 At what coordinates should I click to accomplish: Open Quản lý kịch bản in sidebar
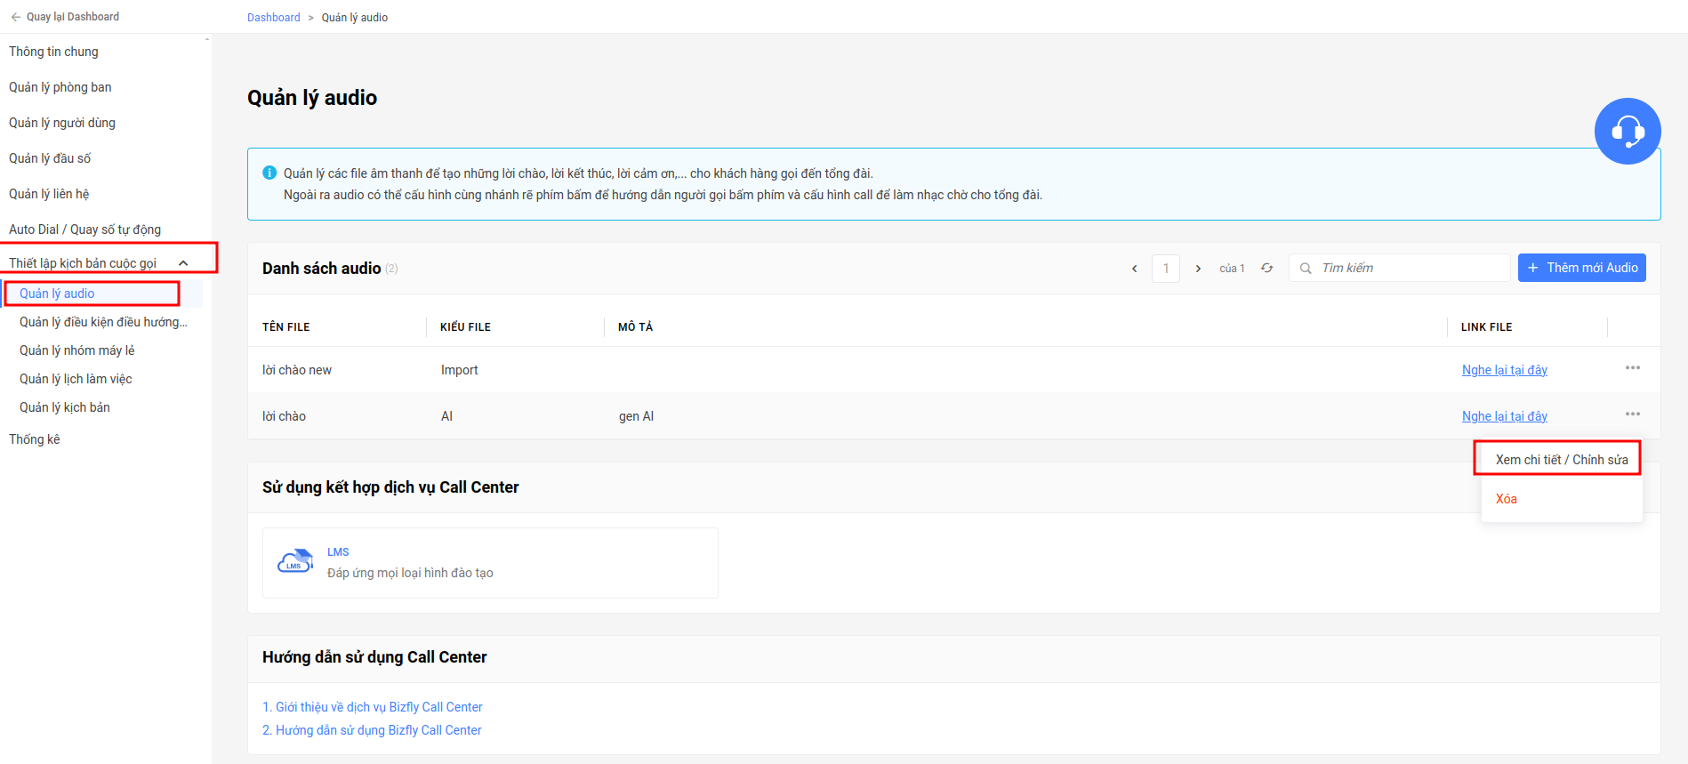(65, 407)
